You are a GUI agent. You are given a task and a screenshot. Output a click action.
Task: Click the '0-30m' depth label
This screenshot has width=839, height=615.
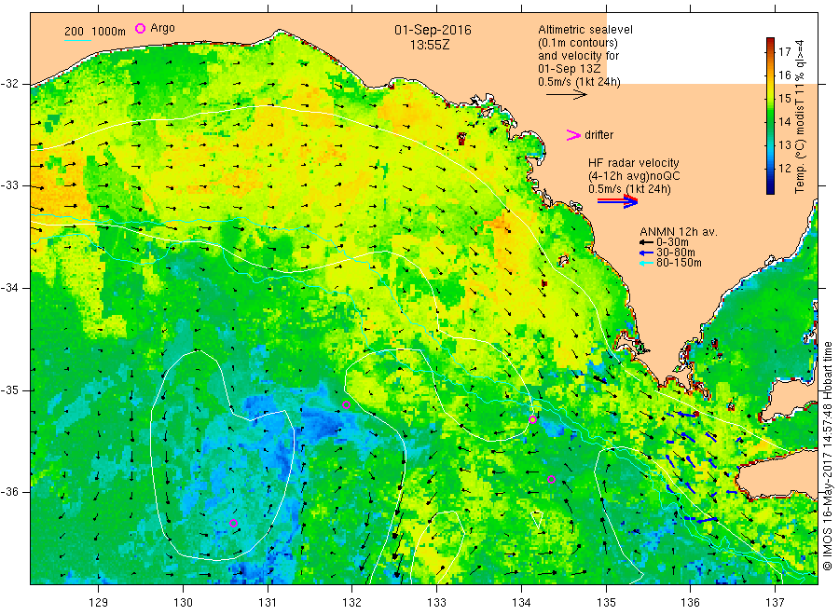(x=672, y=242)
